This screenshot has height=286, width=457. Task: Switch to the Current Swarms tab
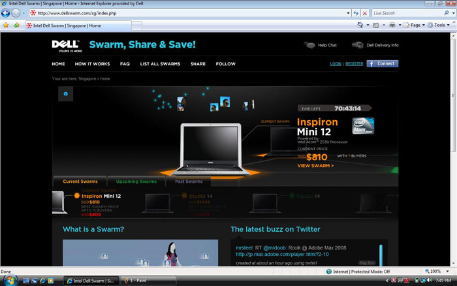[80, 182]
